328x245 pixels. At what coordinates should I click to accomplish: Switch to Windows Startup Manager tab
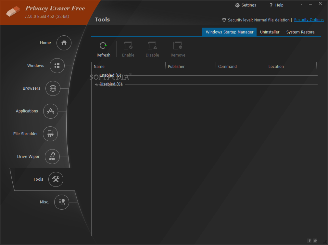[x=230, y=32]
